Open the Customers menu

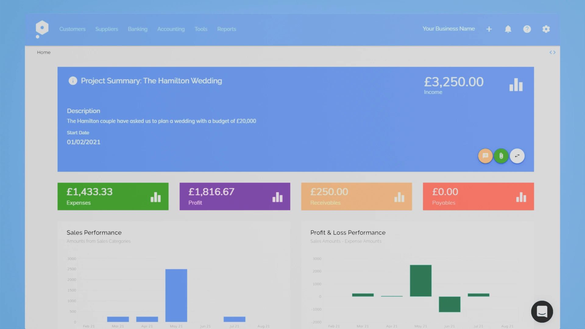72,29
